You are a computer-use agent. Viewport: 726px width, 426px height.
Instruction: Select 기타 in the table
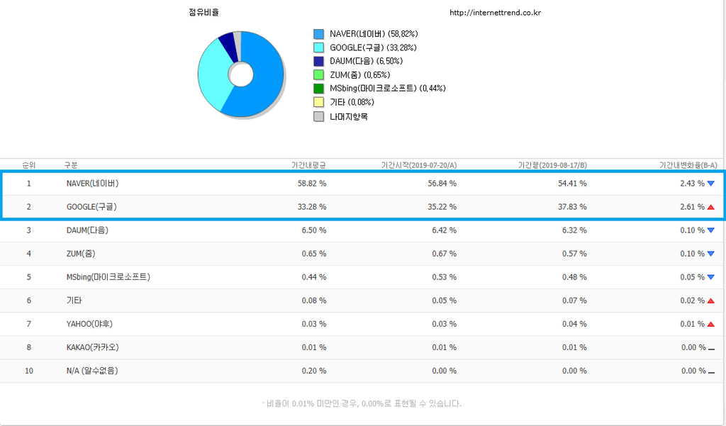(74, 301)
